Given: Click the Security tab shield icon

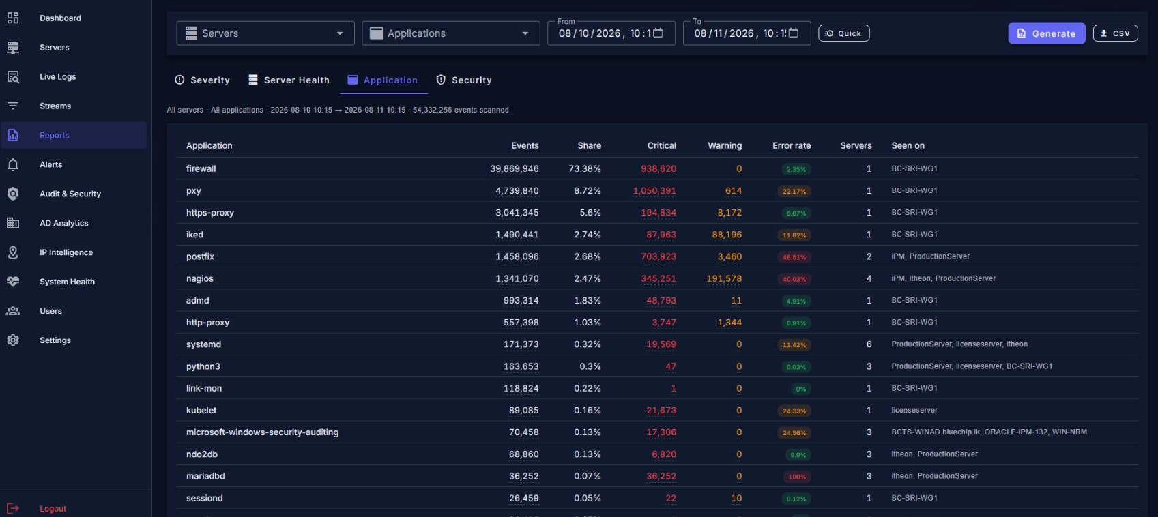Looking at the screenshot, I should [441, 80].
